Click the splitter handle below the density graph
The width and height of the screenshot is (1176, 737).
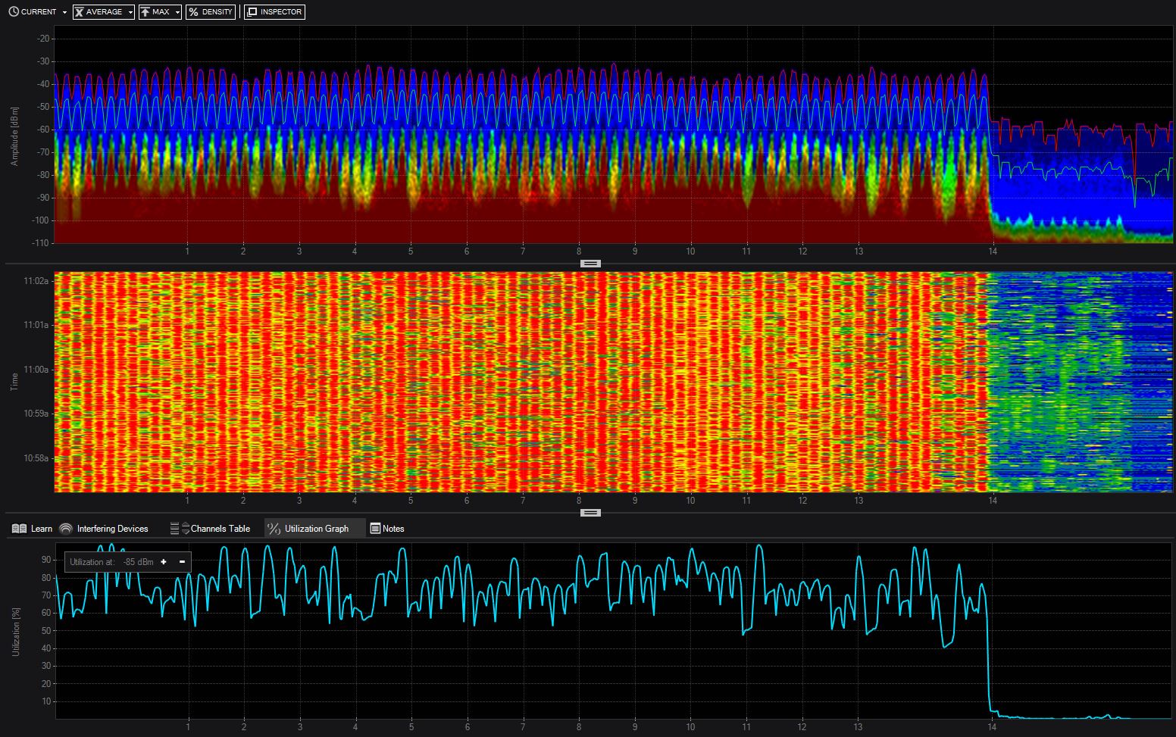(x=590, y=264)
